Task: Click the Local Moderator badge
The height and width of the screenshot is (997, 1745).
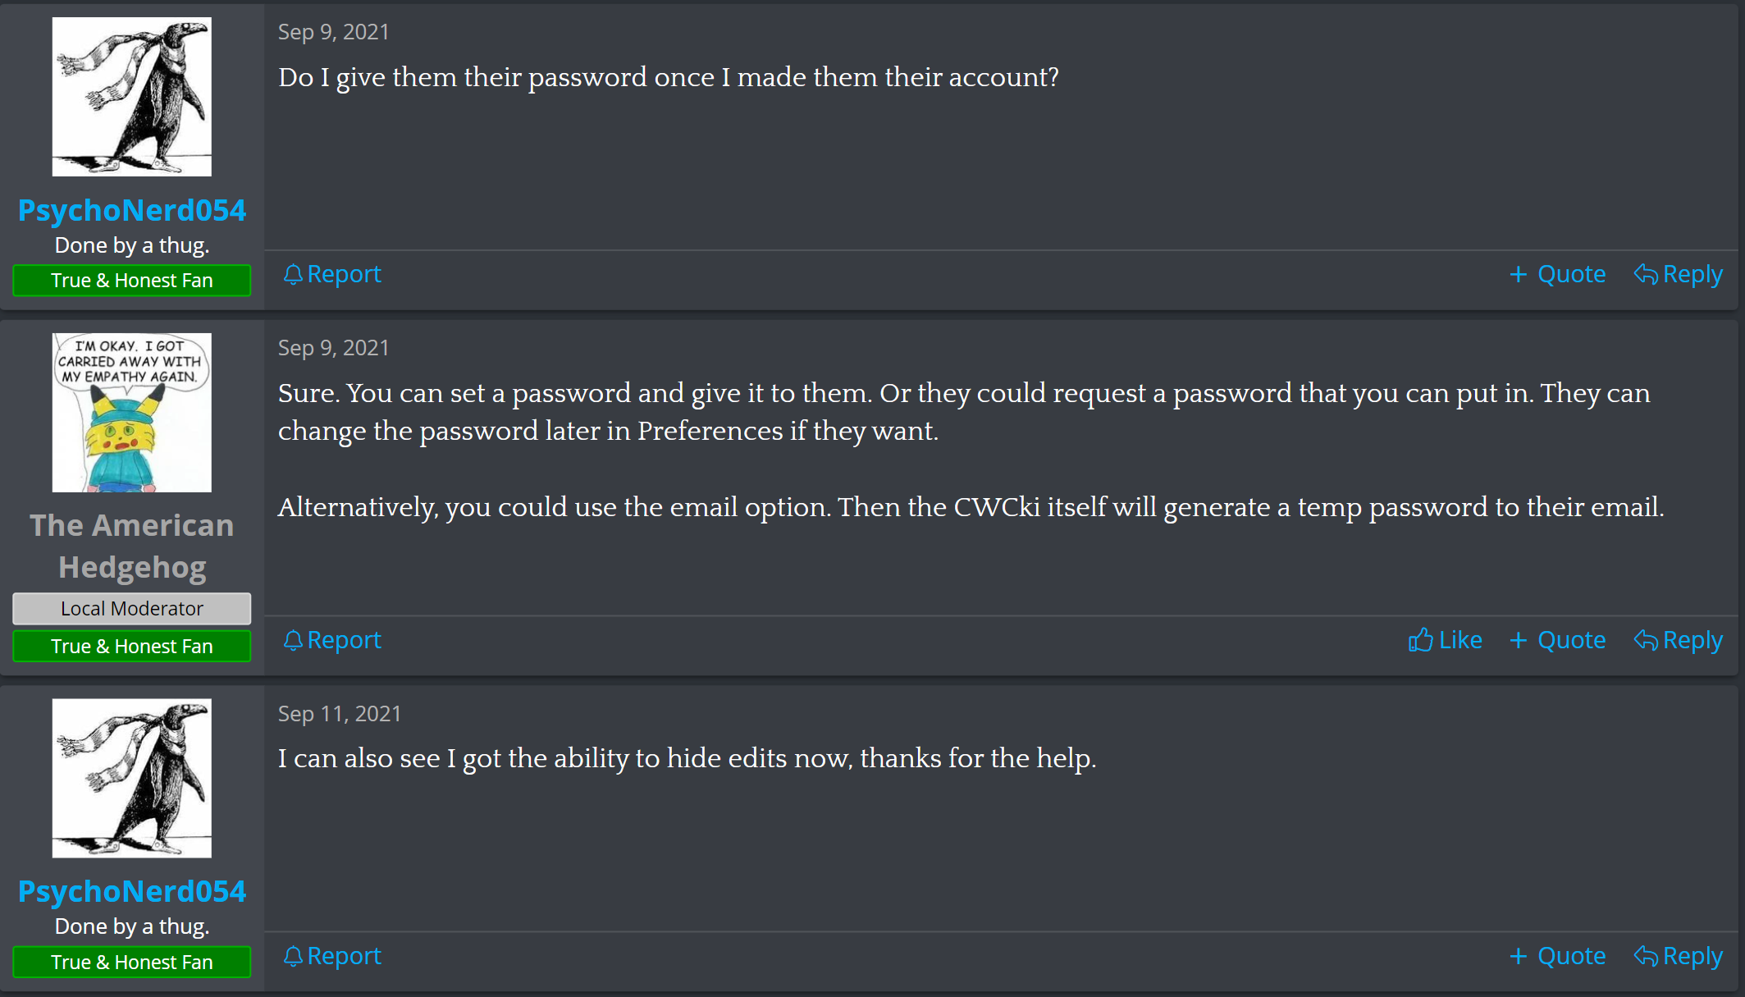Action: click(x=132, y=608)
